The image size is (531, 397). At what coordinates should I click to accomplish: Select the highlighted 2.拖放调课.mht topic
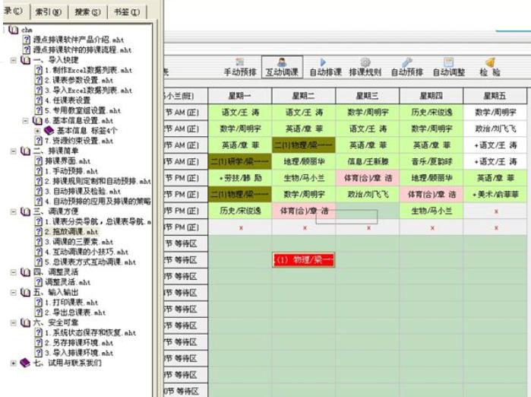(x=71, y=232)
